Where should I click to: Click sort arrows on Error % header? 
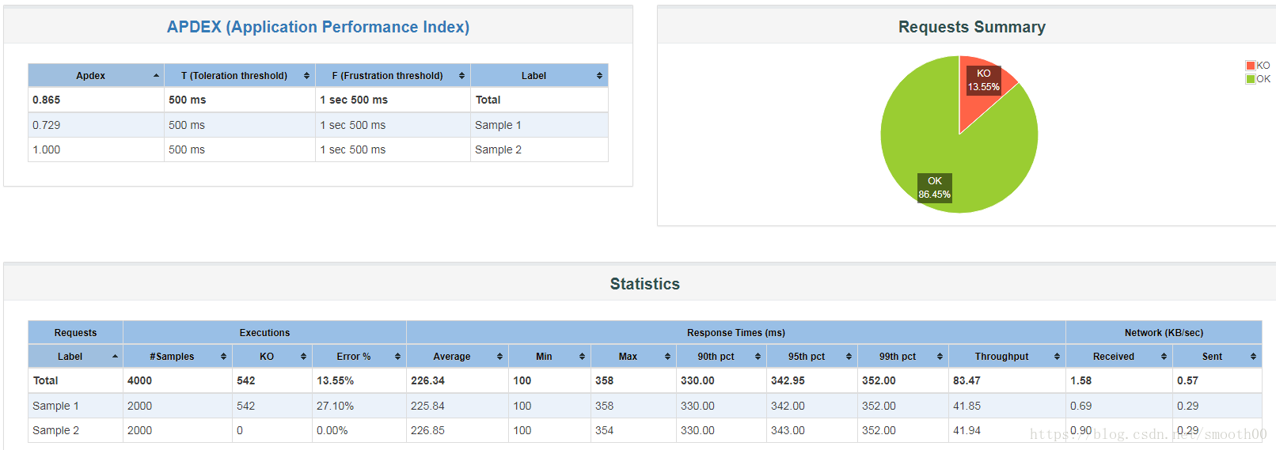[397, 357]
